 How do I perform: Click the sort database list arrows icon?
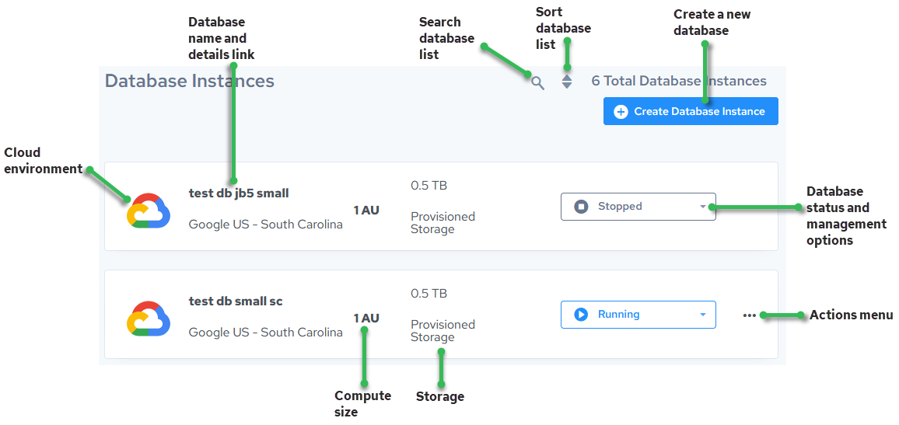pos(567,81)
